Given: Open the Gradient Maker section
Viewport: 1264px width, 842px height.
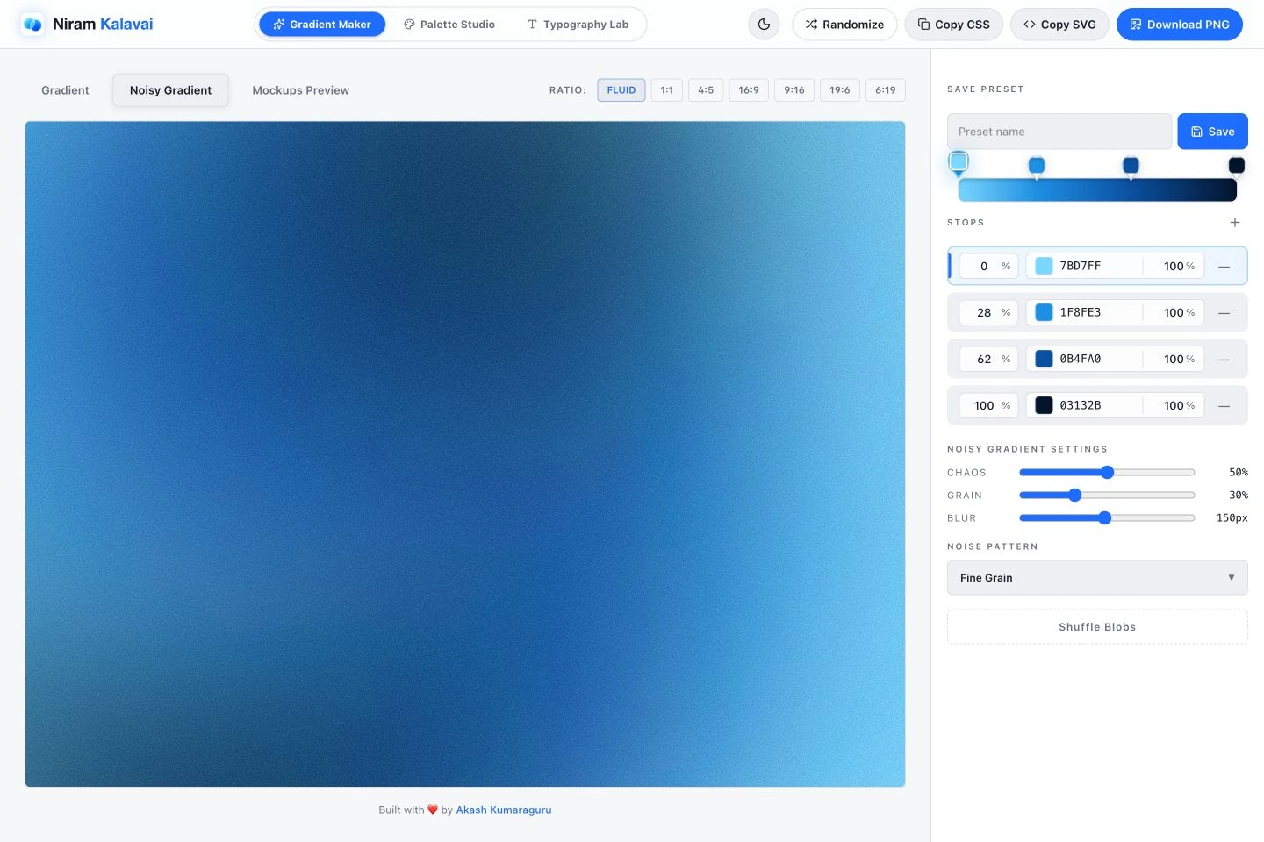Looking at the screenshot, I should point(322,25).
